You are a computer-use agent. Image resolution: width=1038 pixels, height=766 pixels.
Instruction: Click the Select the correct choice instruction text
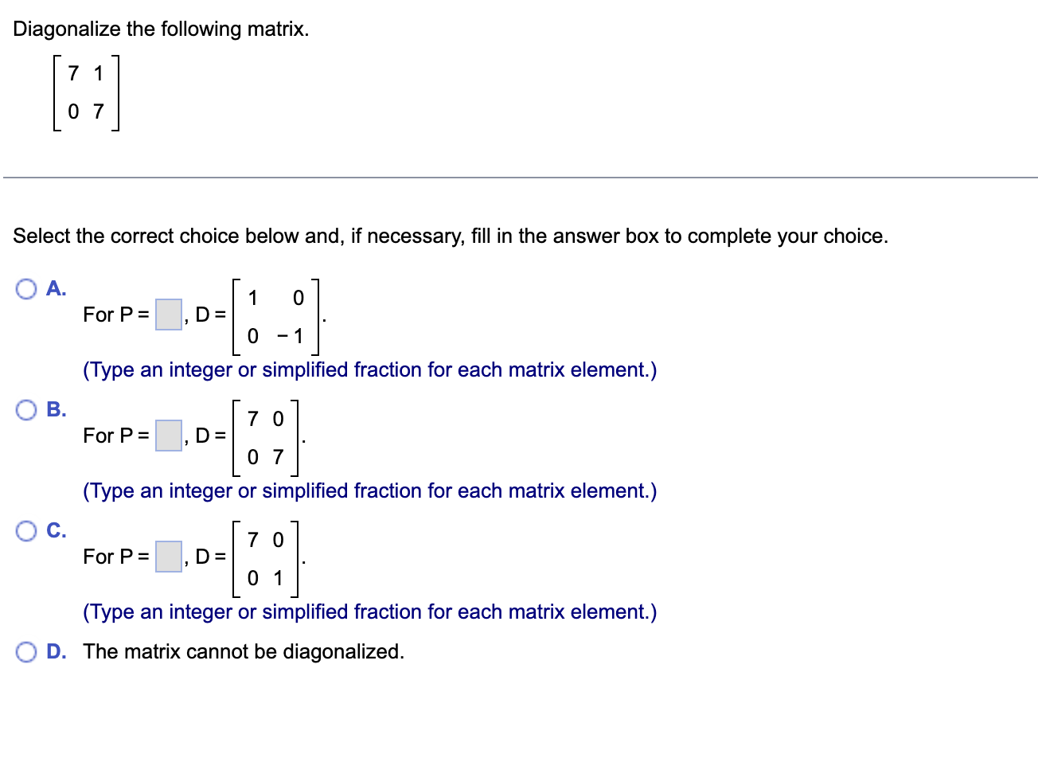point(451,235)
